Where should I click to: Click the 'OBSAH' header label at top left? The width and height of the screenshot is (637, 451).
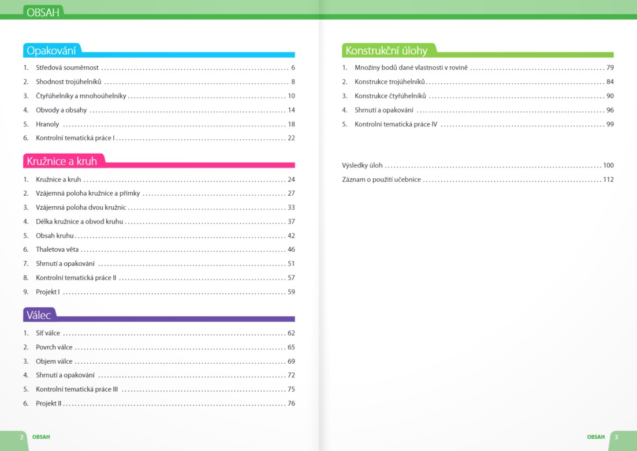click(x=43, y=12)
